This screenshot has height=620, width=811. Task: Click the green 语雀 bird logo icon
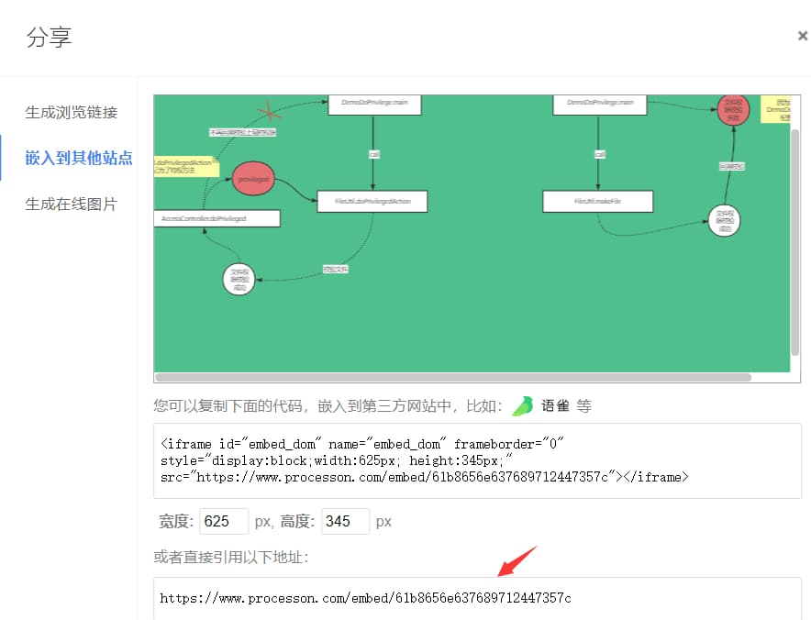(x=522, y=405)
